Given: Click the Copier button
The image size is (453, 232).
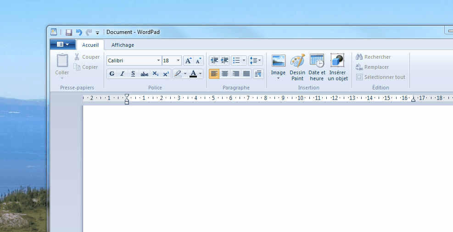Looking at the screenshot, I should click(x=86, y=67).
